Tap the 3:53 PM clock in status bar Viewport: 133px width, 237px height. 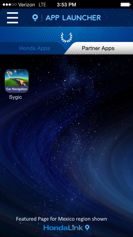pos(66,5)
